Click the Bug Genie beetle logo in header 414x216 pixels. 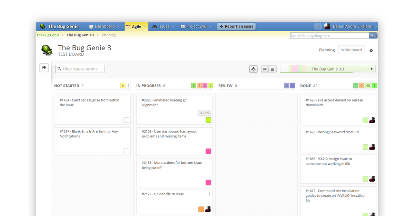(x=42, y=26)
